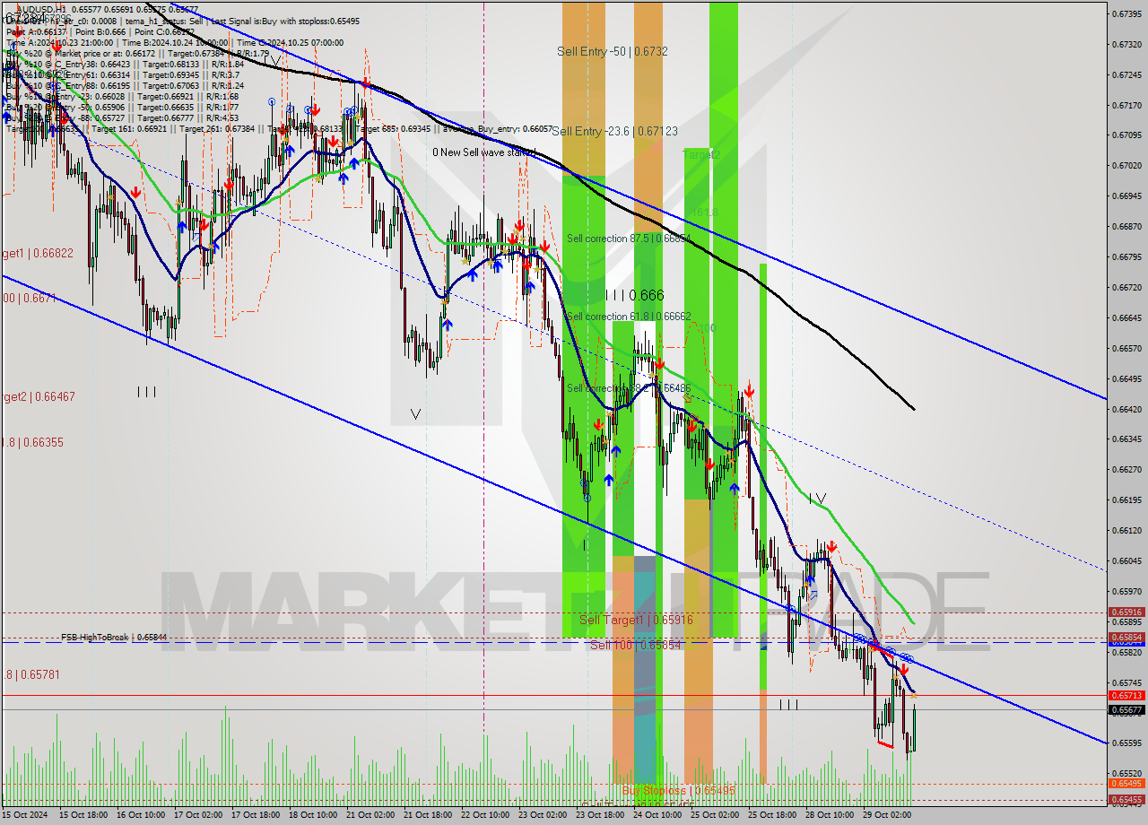This screenshot has width=1148, height=825.
Task: Click the red 0.65713 price tag
Action: pyautogui.click(x=1127, y=695)
